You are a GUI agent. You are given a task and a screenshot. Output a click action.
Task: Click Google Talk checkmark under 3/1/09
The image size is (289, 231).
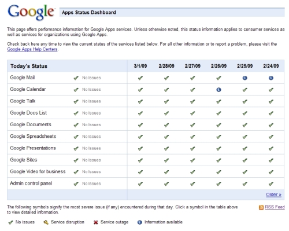click(x=140, y=101)
